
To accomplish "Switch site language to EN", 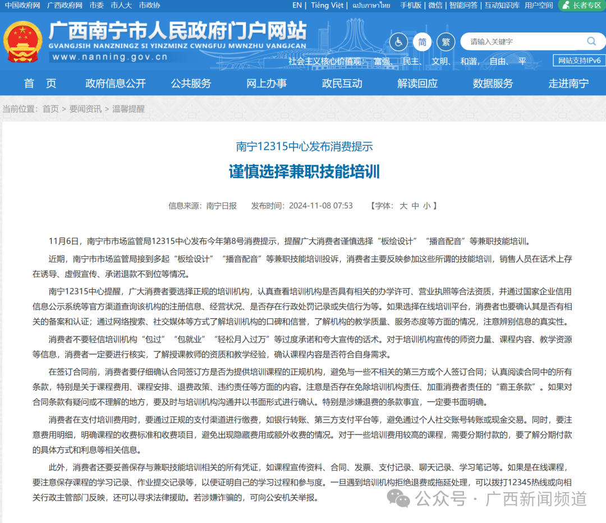I will click(297, 6).
